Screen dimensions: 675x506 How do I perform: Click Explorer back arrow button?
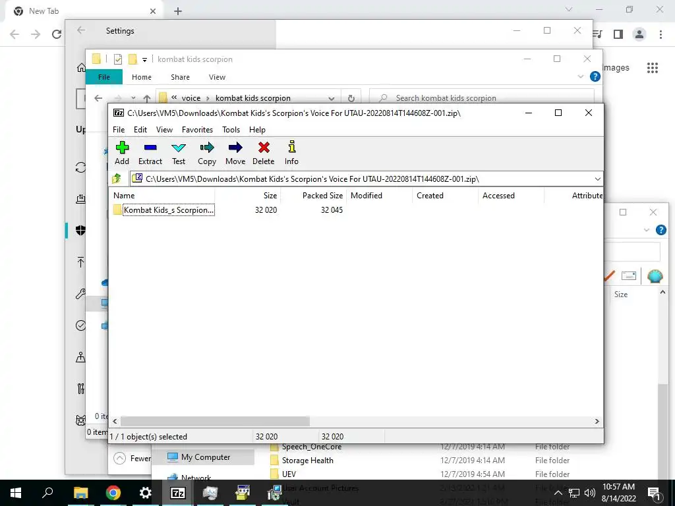point(98,98)
